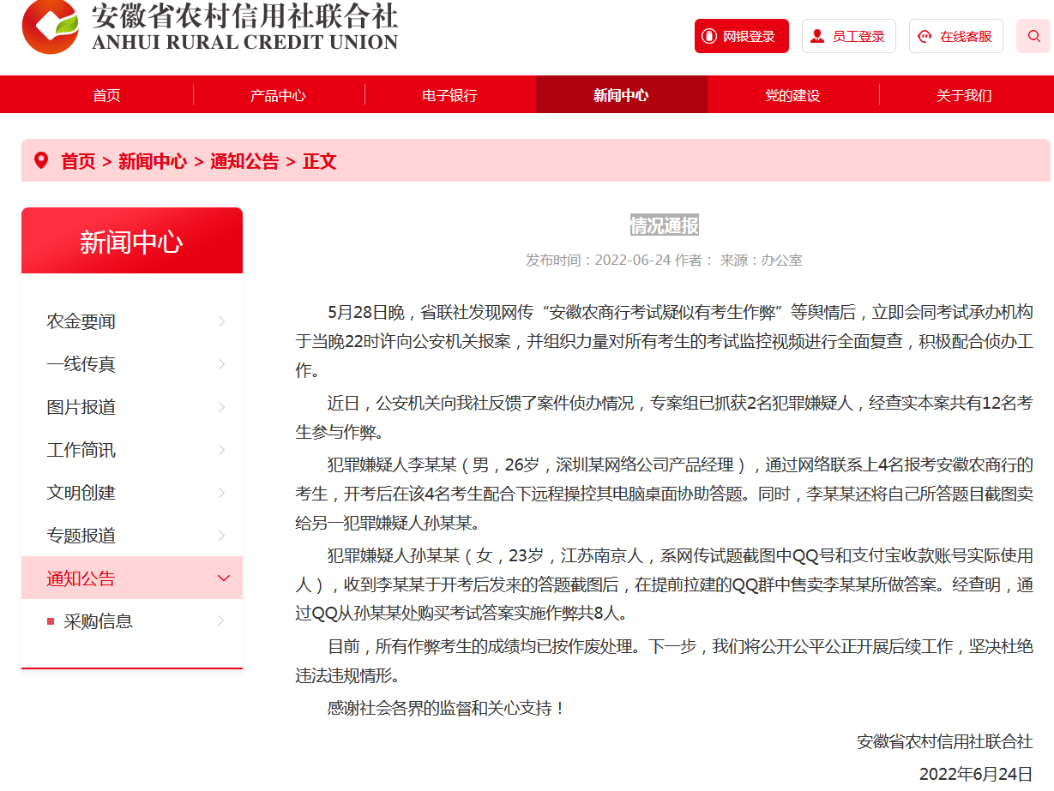
Task: Open 农金要闻 in the sidebar
Action: tap(132, 321)
